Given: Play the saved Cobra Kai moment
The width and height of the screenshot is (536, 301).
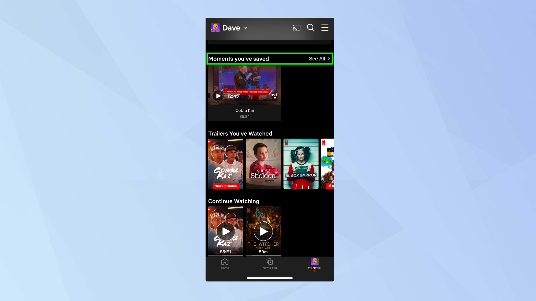Looking at the screenshot, I should click(218, 96).
